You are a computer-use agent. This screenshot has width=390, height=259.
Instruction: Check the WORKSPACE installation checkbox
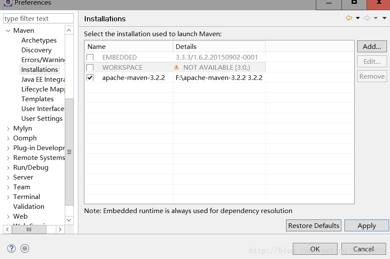tap(90, 68)
